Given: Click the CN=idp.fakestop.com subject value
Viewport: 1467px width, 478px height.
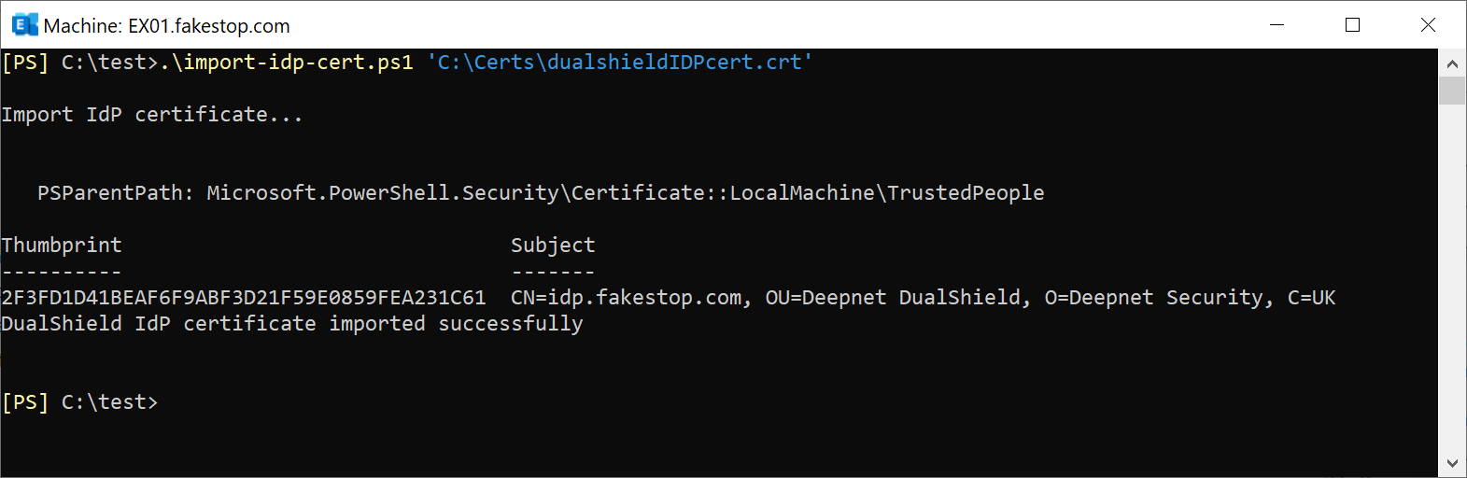Looking at the screenshot, I should click(x=923, y=298).
